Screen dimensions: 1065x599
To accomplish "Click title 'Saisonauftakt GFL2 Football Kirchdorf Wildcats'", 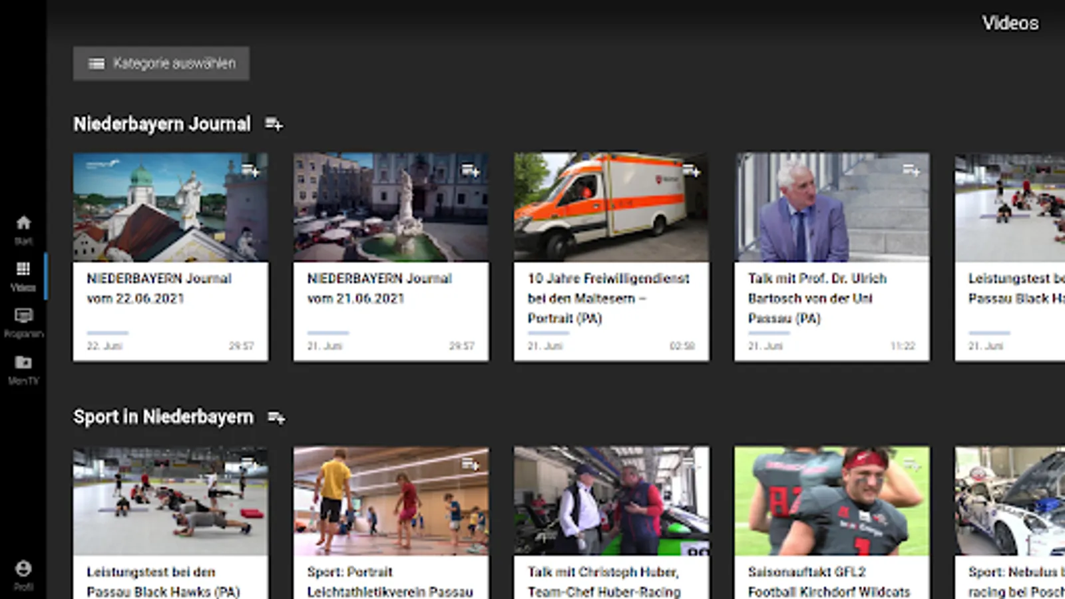I will click(x=829, y=582).
